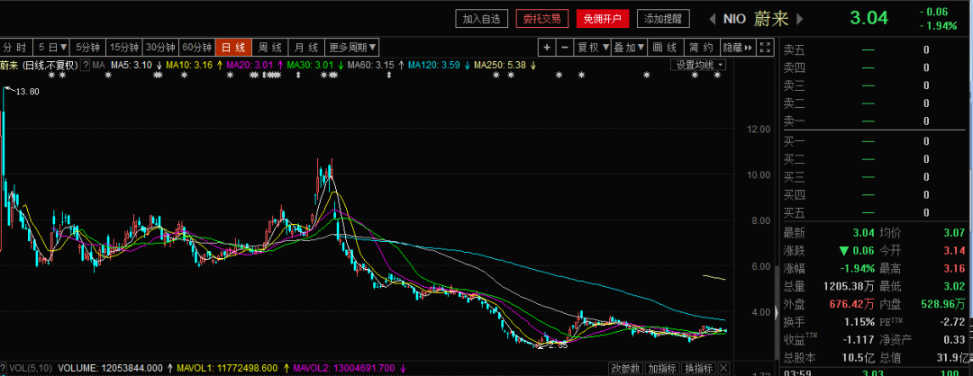Toggle 画线 drawing mode

tap(665, 48)
